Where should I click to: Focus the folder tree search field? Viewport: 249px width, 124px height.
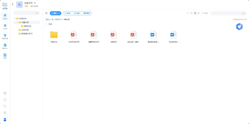(26, 13)
